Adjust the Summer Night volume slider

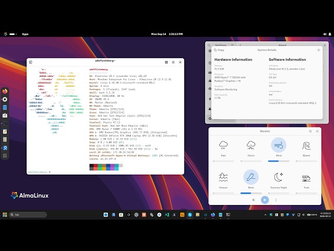point(279,193)
